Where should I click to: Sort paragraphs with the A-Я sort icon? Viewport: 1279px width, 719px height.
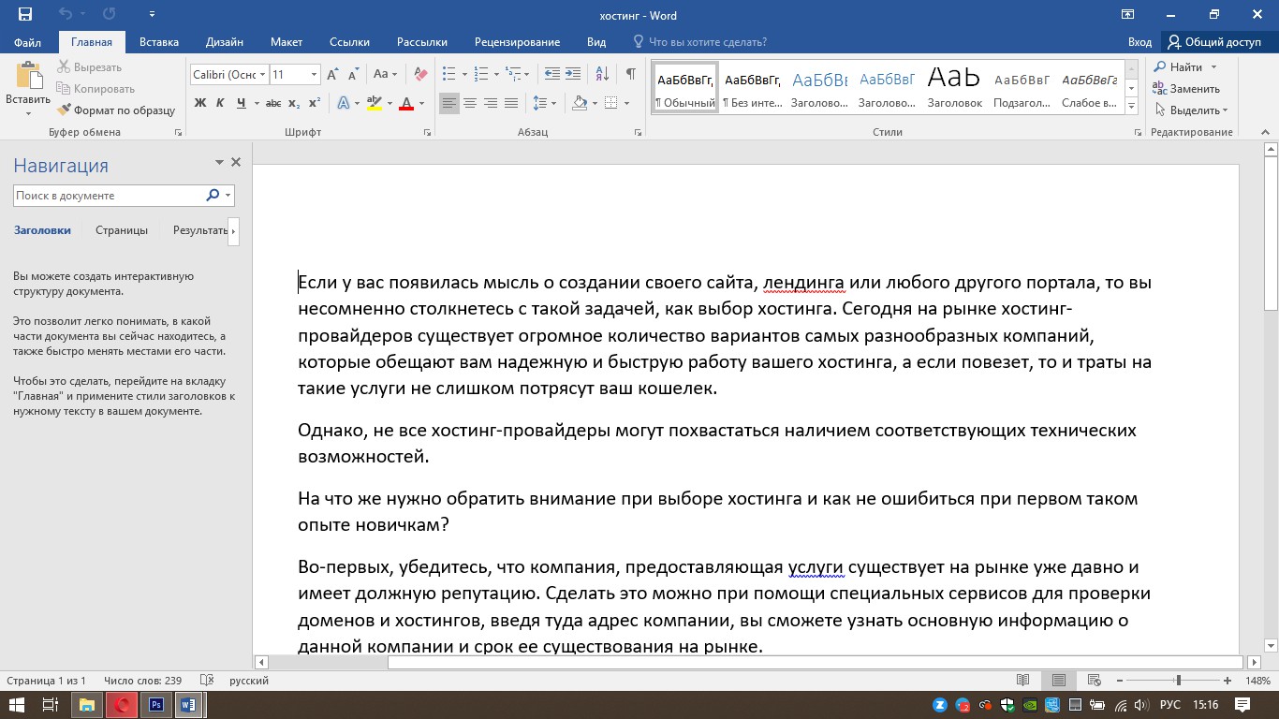click(x=602, y=74)
